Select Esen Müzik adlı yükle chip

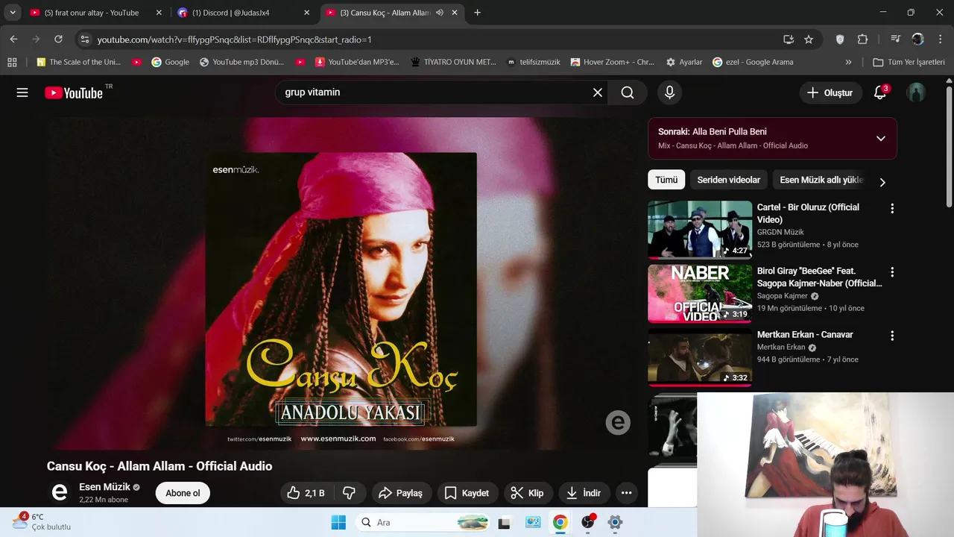(x=821, y=180)
